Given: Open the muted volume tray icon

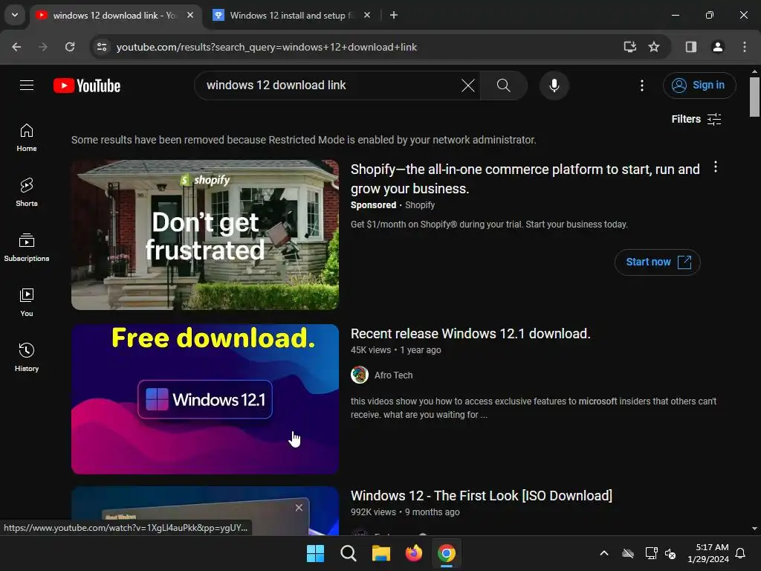Looking at the screenshot, I should coord(671,553).
